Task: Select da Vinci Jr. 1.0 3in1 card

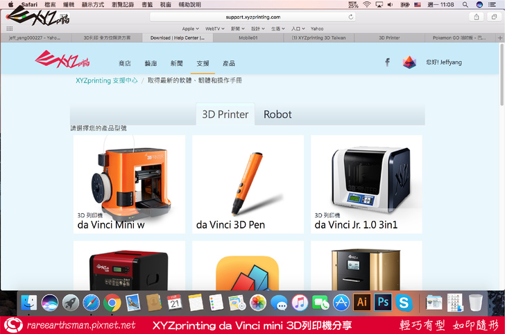Action: click(366, 184)
